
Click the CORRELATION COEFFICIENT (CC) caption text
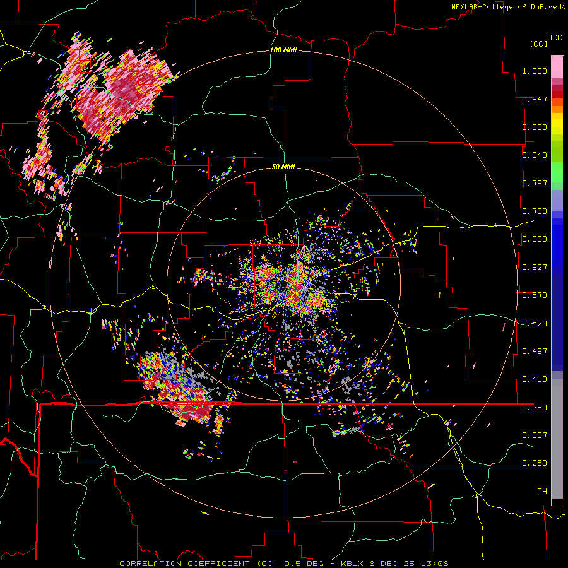coord(199,564)
